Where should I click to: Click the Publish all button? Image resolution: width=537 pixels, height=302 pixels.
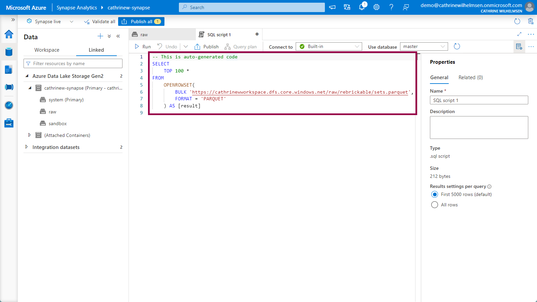coord(141,21)
